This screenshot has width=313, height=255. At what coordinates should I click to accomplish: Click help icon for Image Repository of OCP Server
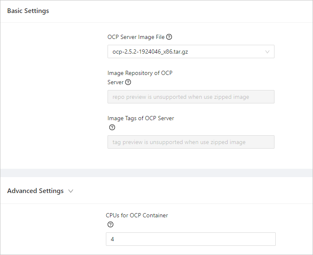[x=128, y=82]
